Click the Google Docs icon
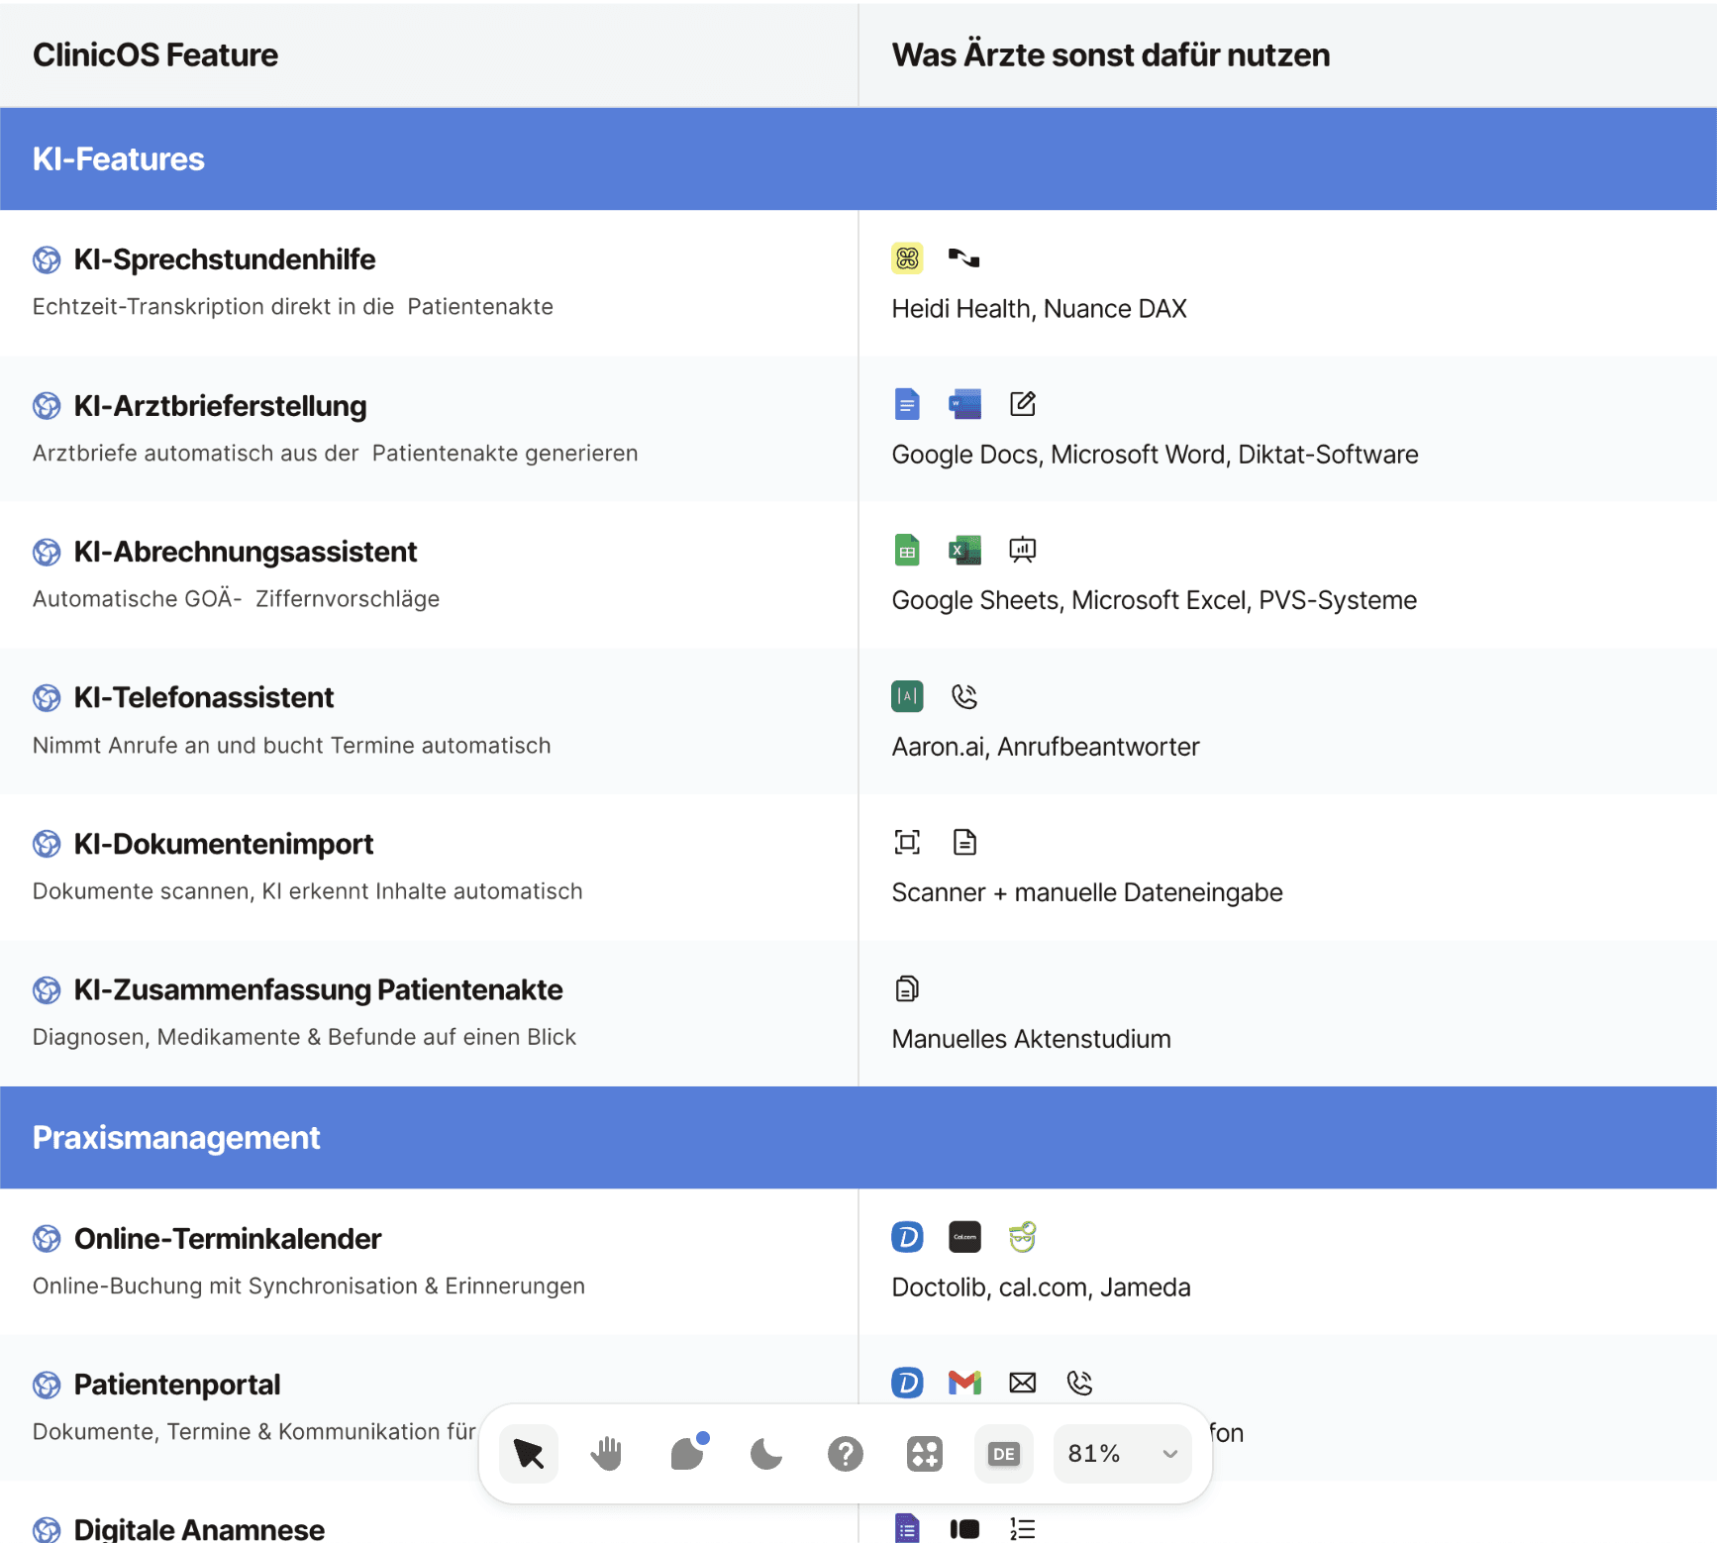The height and width of the screenshot is (1543, 1717). coord(907,404)
